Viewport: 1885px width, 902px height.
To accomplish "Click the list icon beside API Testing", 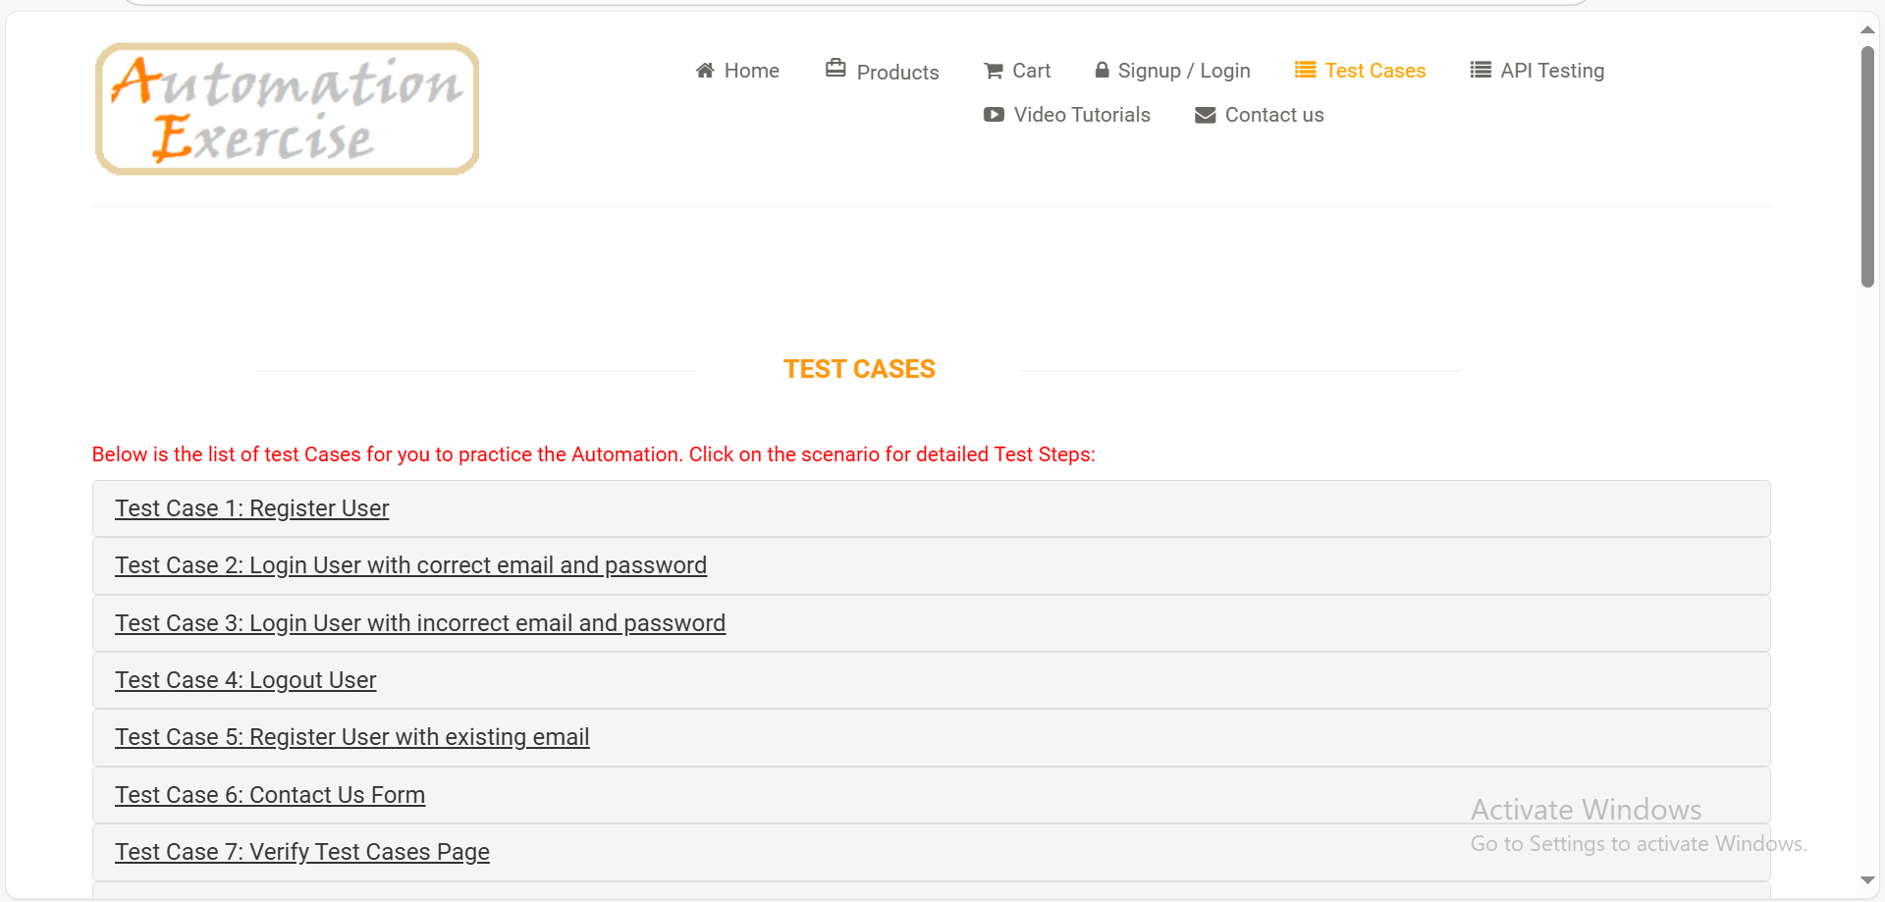I will click(x=1481, y=71).
